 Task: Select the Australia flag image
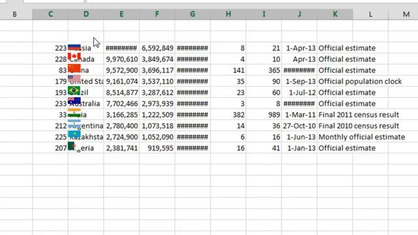pyautogui.click(x=74, y=101)
